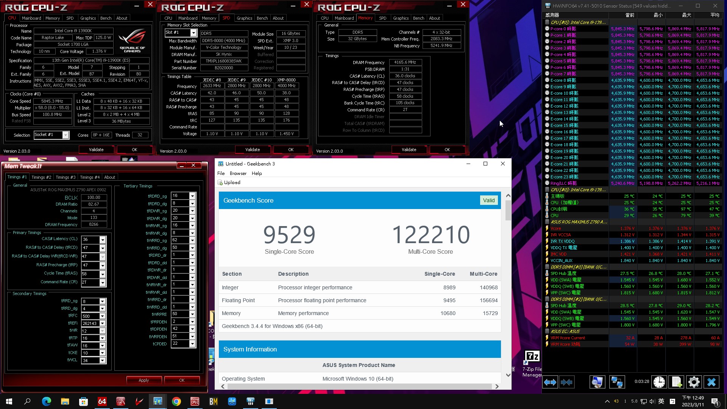Switch to Timings #2 tab
This screenshot has height=409, width=727.
(x=41, y=177)
